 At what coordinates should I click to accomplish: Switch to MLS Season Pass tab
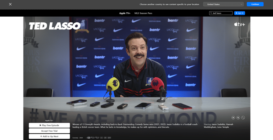[143, 13]
